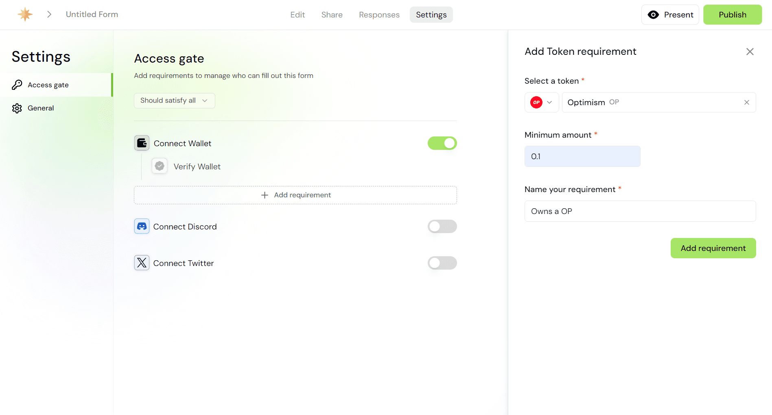Open the Should satisfy all dropdown
The width and height of the screenshot is (772, 415).
coord(175,101)
